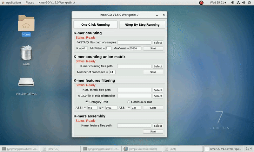The height and width of the screenshot is (152, 254).
Task: Click the red recording indicator icon in top bar
Action: [201, 3]
